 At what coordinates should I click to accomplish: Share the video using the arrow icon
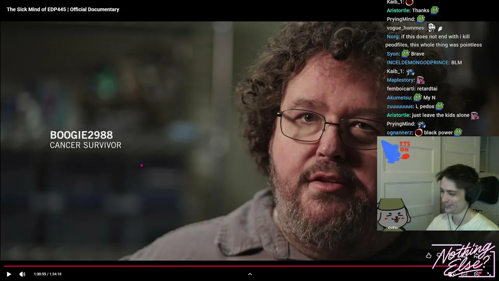[x=476, y=255]
